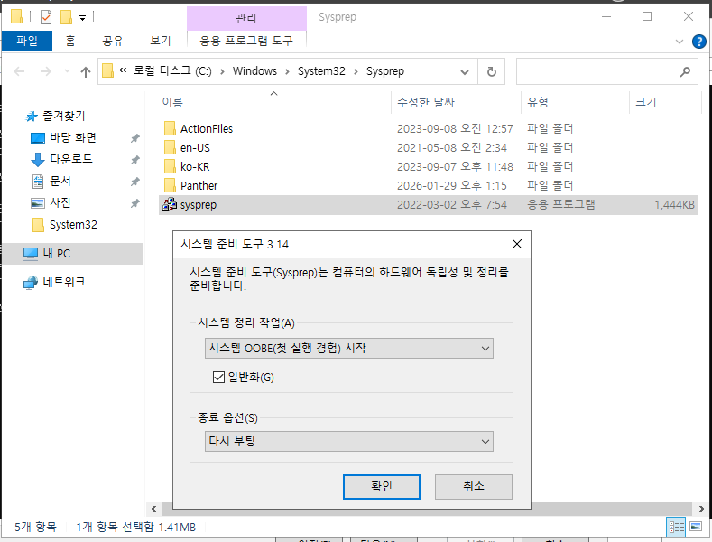Click the Explorer folder icon in the title bar
This screenshot has width=712, height=542.
click(x=17, y=17)
